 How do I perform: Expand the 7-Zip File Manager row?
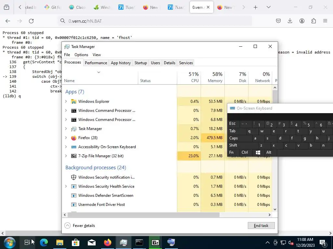[66, 156]
